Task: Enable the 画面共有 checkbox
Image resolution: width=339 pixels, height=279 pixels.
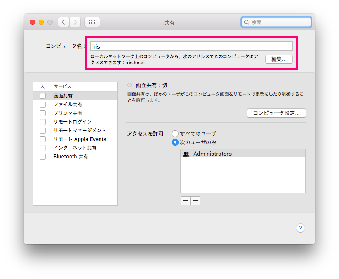Action: point(43,96)
